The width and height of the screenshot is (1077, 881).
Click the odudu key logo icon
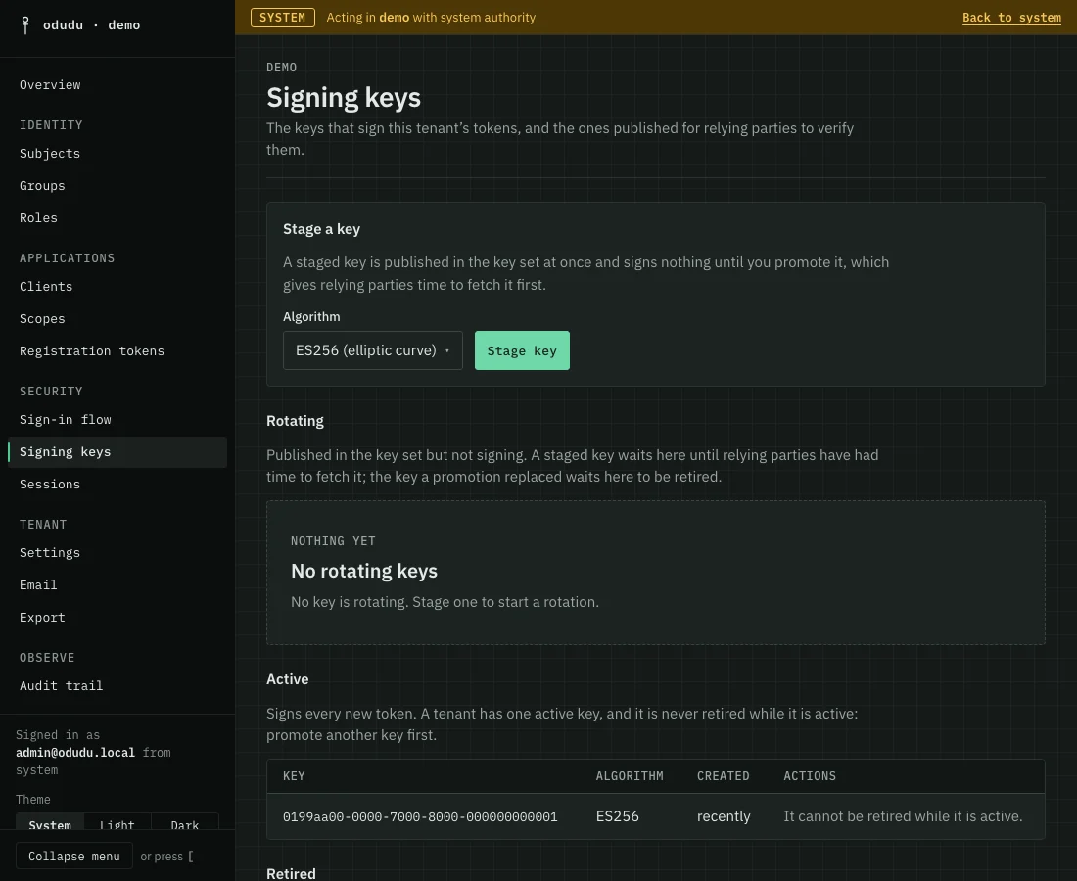[25, 25]
